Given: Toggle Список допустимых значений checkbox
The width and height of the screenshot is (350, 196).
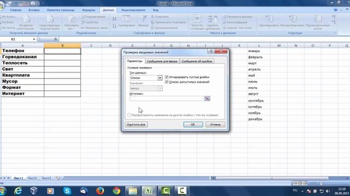Looking at the screenshot, I should click(x=166, y=82).
